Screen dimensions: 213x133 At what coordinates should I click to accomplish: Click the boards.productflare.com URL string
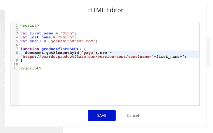pos(87,57)
